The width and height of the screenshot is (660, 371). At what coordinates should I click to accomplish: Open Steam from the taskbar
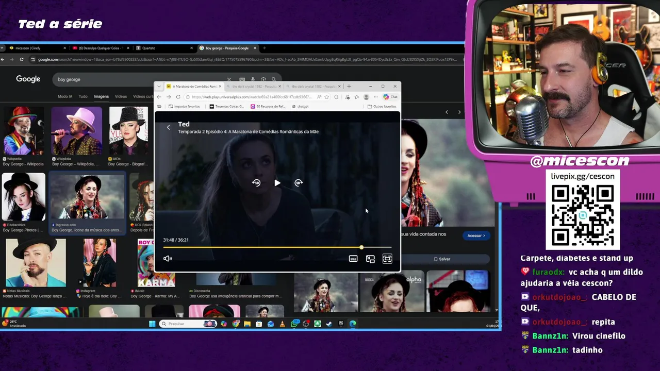(329, 324)
